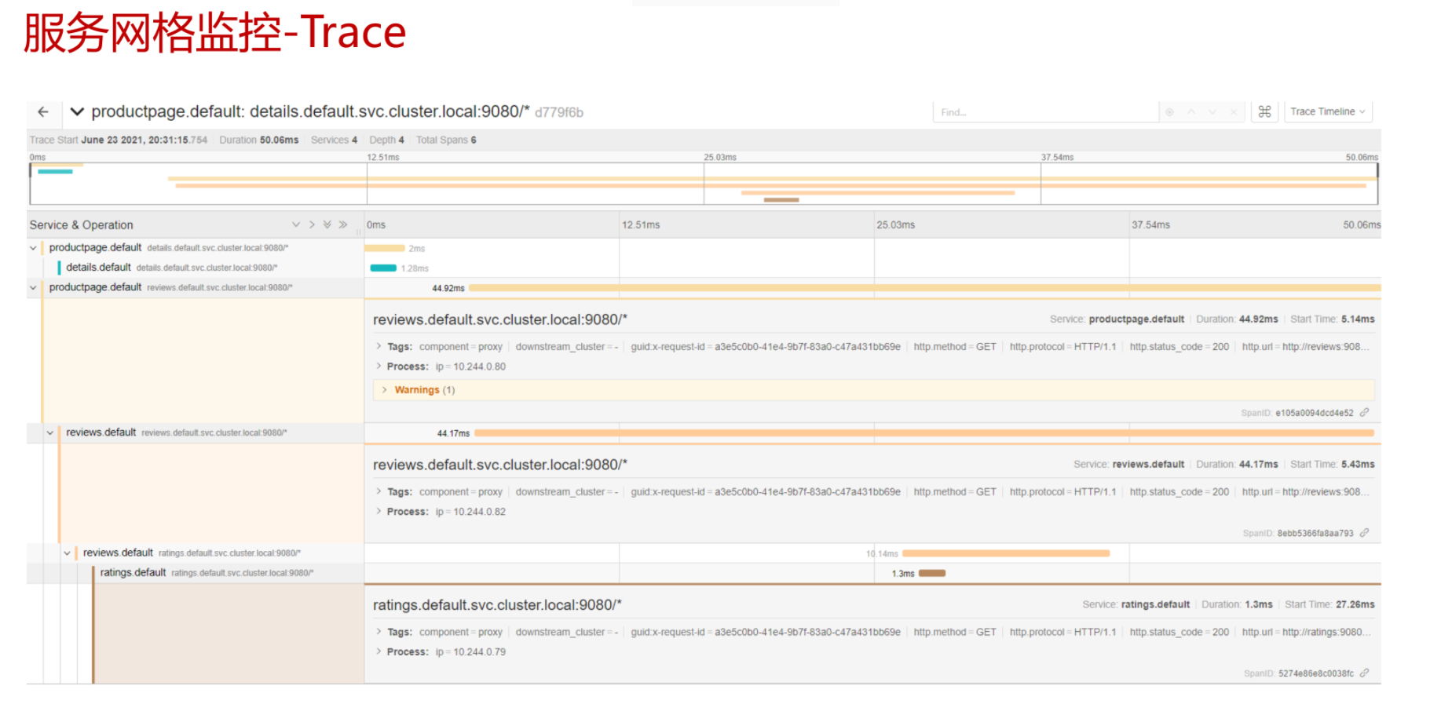Click the locate-matches target icon beside Find
This screenshot has width=1430, height=704.
click(x=1169, y=112)
